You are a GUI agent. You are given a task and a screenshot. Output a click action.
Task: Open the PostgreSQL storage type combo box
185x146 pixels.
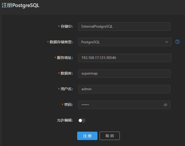click(122, 42)
